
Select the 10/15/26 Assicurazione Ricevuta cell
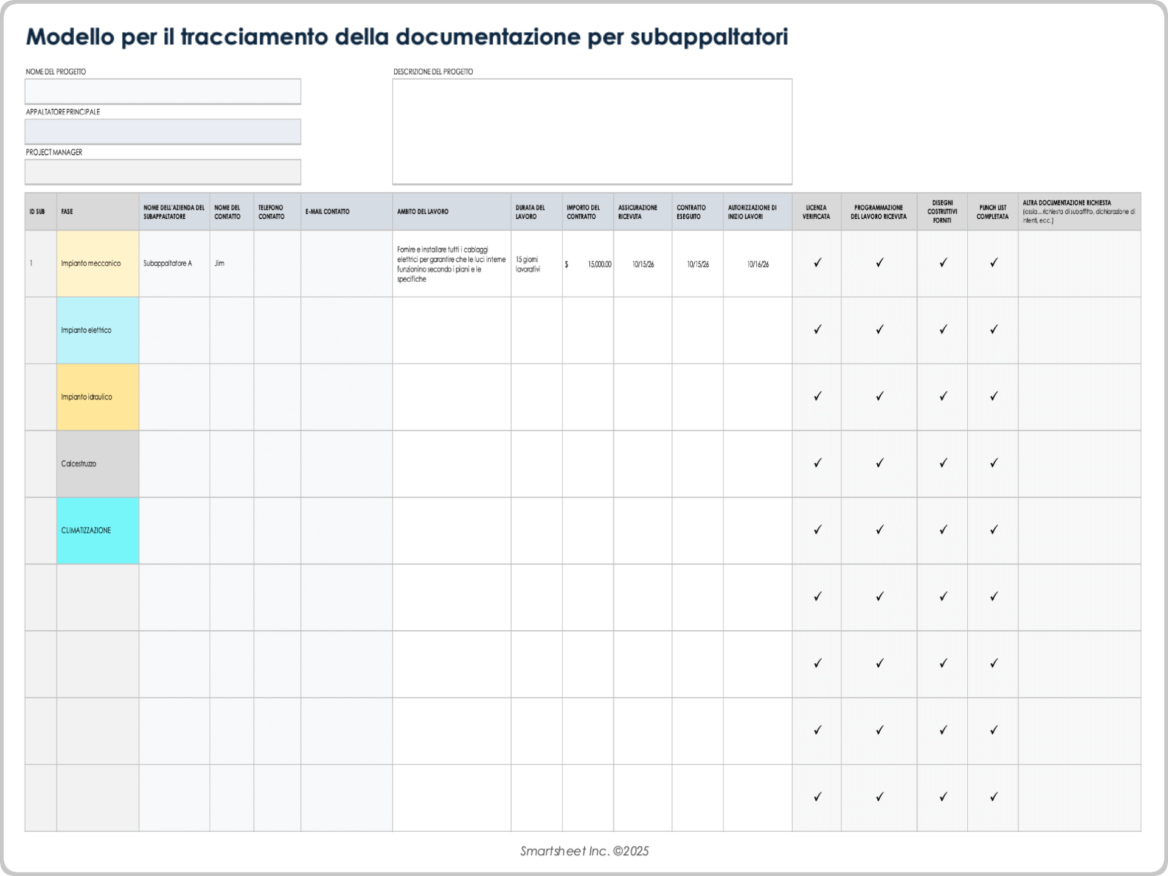click(x=643, y=263)
